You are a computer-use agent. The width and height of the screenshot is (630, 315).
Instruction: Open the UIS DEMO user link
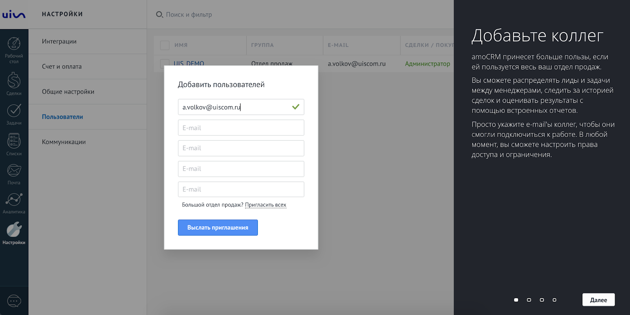[x=189, y=63]
